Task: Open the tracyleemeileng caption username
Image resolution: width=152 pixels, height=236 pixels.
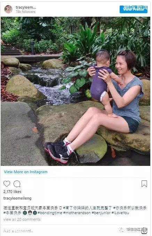Action: click(17, 198)
